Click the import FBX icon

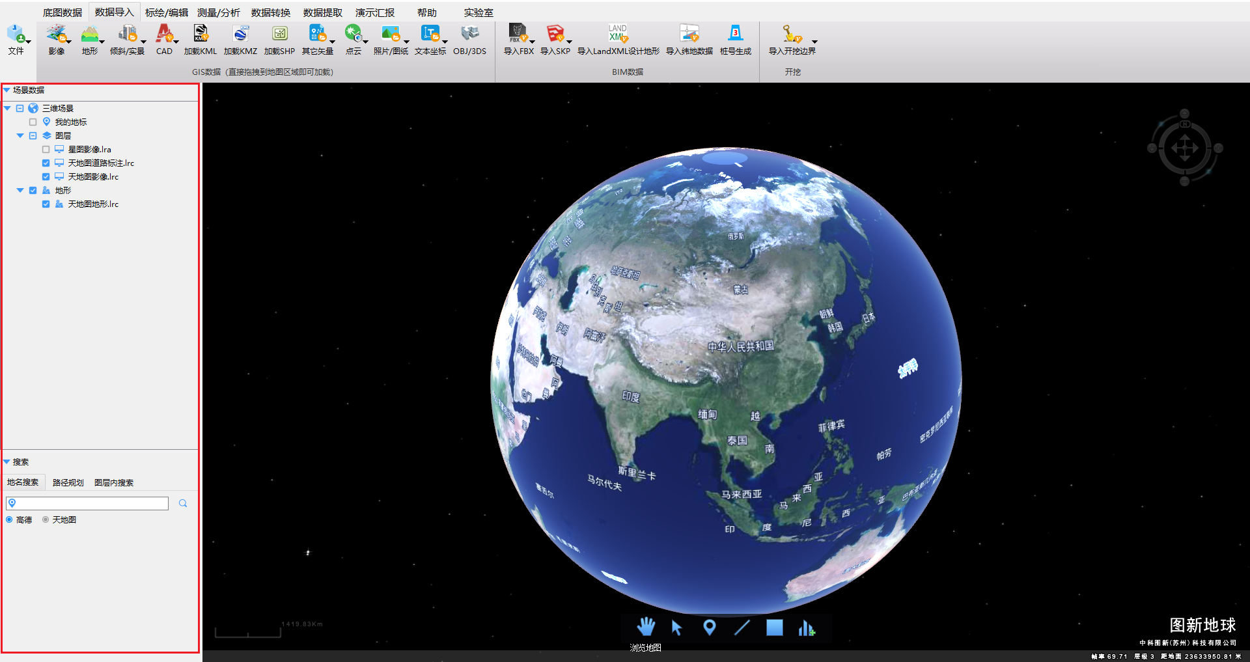518,34
